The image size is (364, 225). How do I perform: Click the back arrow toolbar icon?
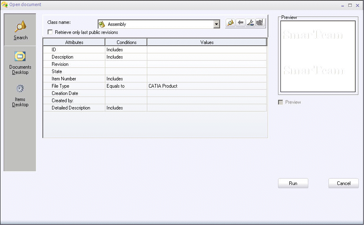pyautogui.click(x=241, y=23)
